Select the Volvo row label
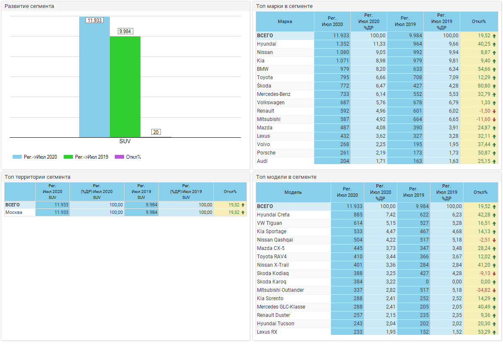503x355 pixels. pyautogui.click(x=264, y=144)
